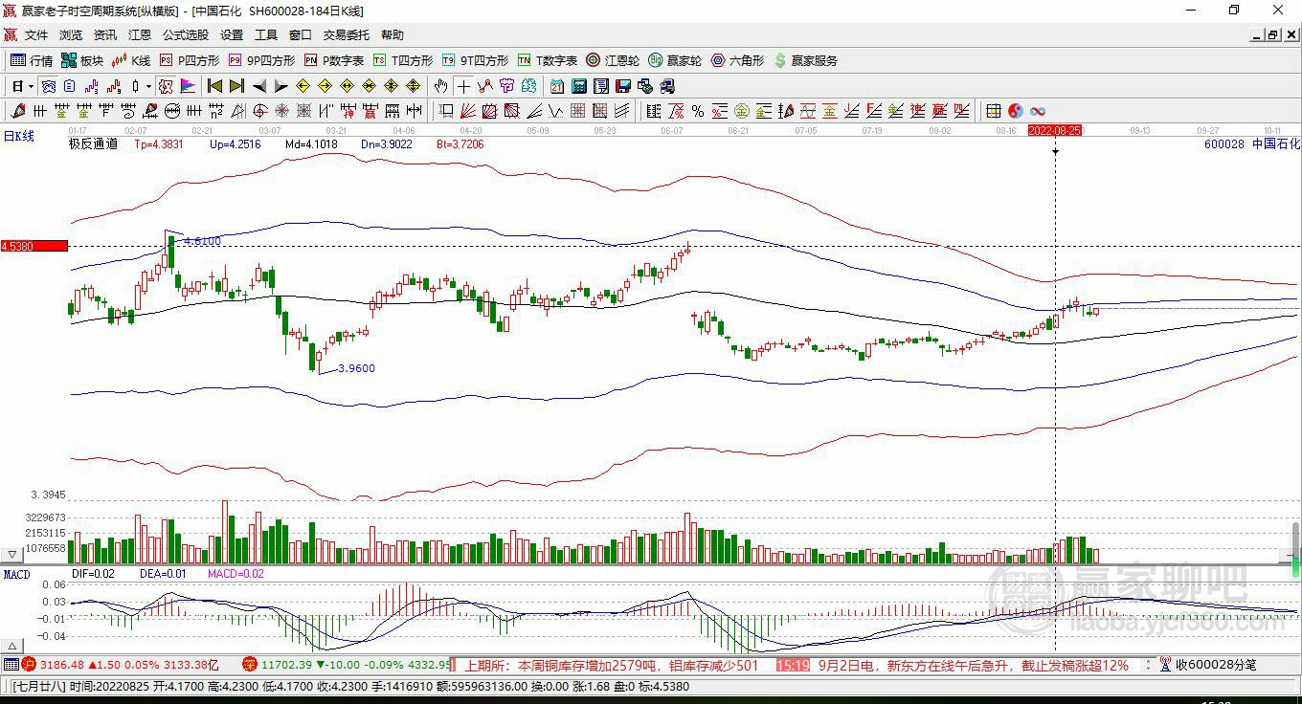Click the grid table icon

(993, 111)
